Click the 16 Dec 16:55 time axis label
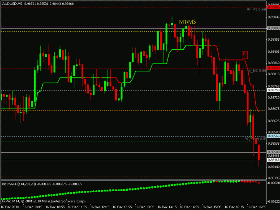Screen dimensions: 280x210 coord(257,207)
